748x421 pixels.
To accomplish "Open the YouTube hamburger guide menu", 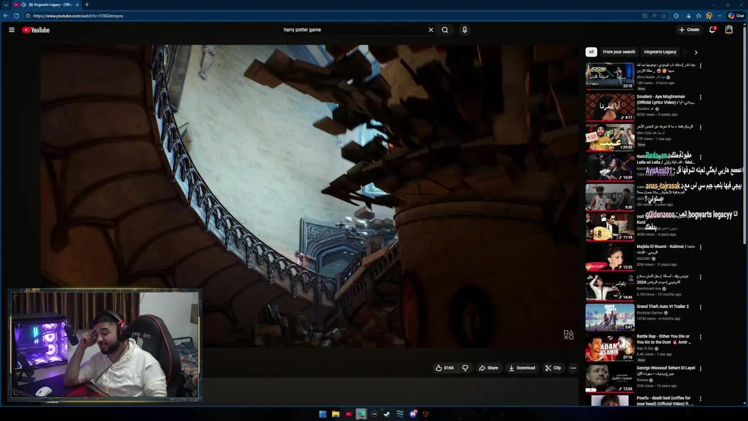I will pyautogui.click(x=11, y=30).
